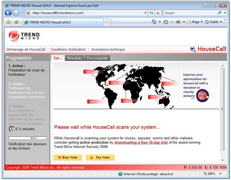This screenshot has width=231, height=180.
Task: Open the Outils menu
Action: pyautogui.click(x=213, y=22)
